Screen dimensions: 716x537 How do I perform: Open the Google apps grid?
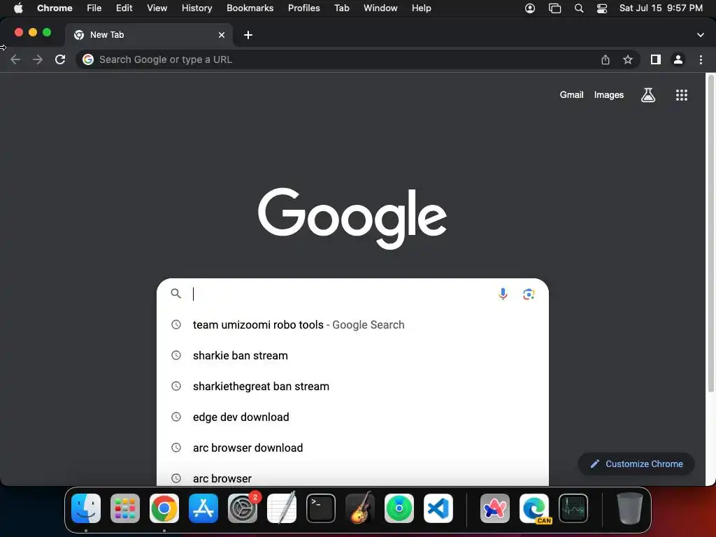point(681,95)
